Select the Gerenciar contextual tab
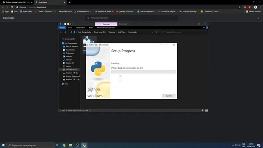The width and height of the screenshot is (263, 148). (x=106, y=24)
